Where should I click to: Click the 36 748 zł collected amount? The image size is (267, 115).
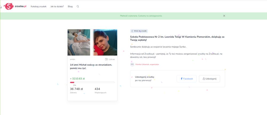coord(76,89)
